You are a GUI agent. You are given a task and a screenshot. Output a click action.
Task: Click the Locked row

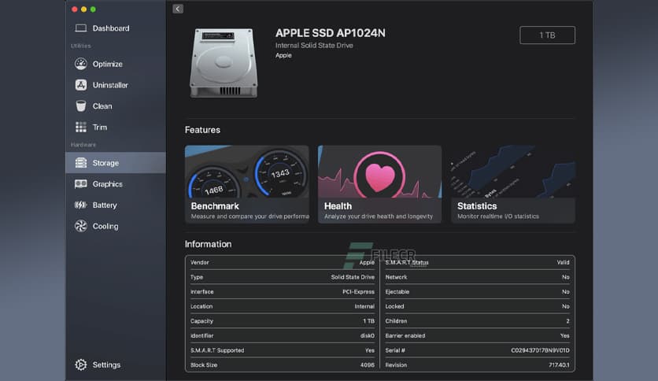click(478, 306)
